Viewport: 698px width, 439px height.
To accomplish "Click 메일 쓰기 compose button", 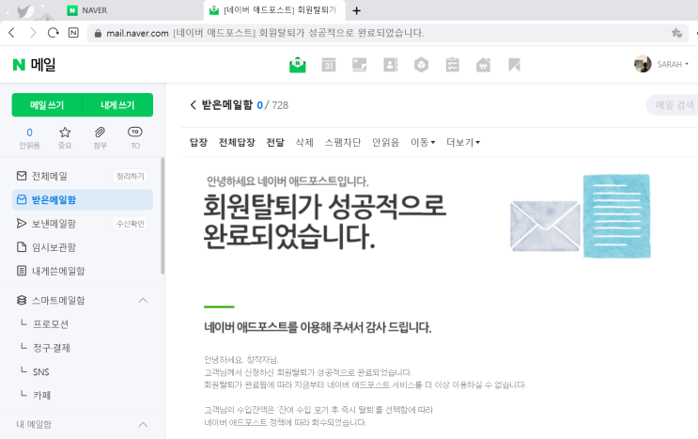I will point(47,105).
